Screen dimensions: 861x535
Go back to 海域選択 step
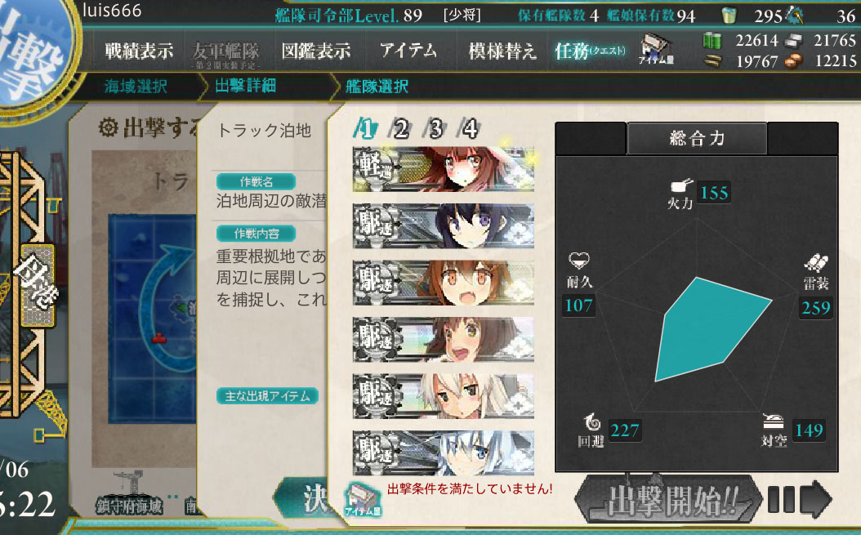[x=136, y=87]
